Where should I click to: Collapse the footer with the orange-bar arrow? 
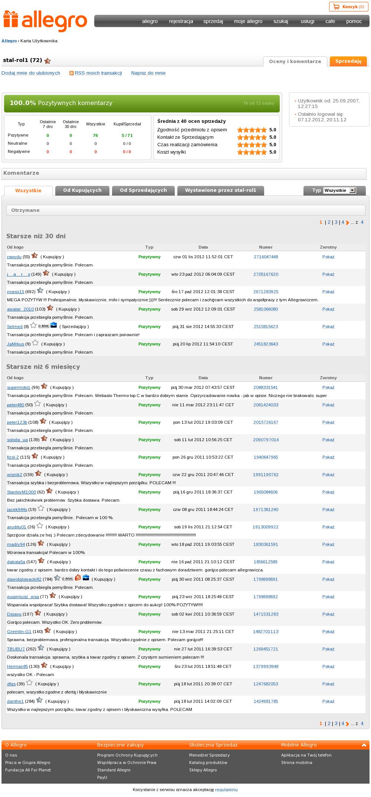pyautogui.click(x=364, y=745)
